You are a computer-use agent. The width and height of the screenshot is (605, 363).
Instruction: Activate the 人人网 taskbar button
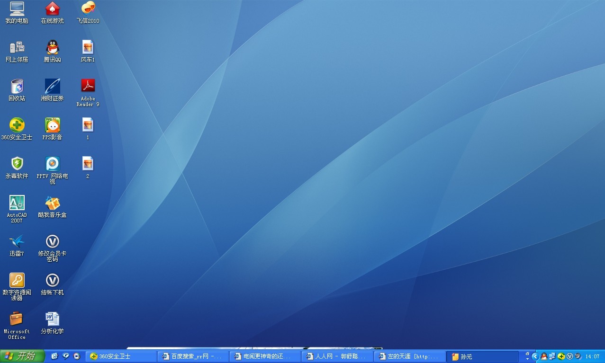(x=337, y=356)
